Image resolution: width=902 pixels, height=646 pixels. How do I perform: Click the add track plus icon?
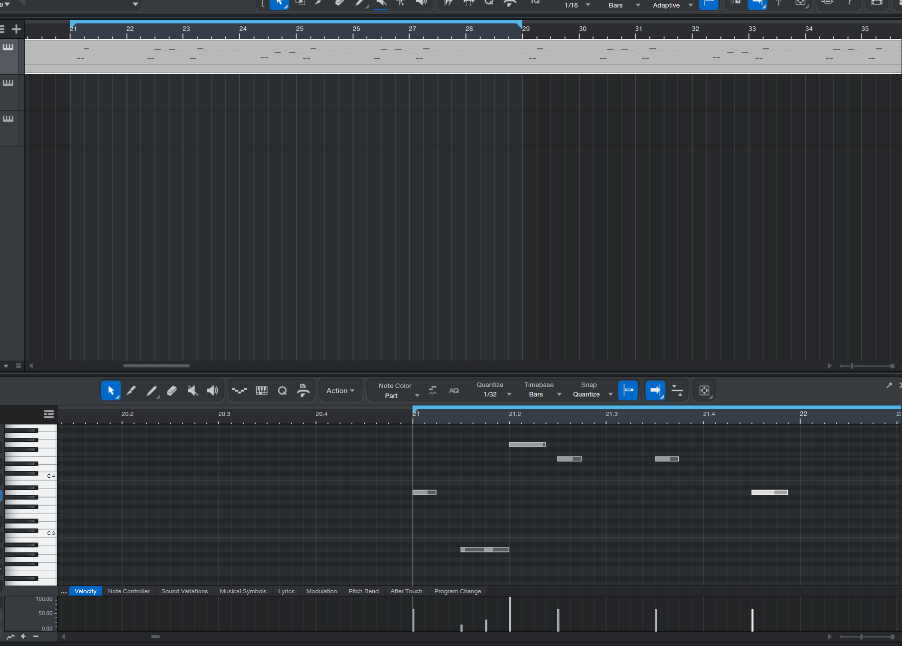pyautogui.click(x=16, y=29)
